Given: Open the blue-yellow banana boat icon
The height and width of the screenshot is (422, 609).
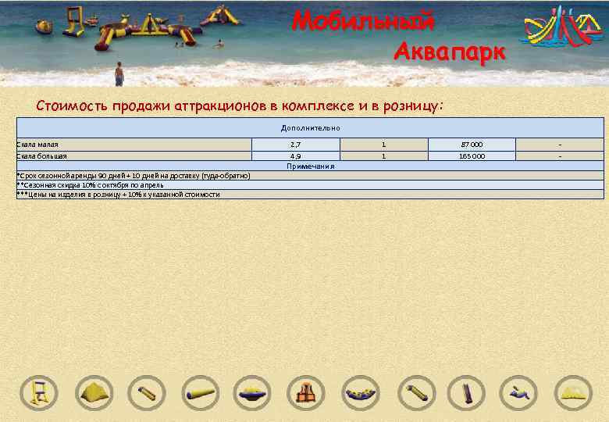Looking at the screenshot, I should [x=361, y=393].
